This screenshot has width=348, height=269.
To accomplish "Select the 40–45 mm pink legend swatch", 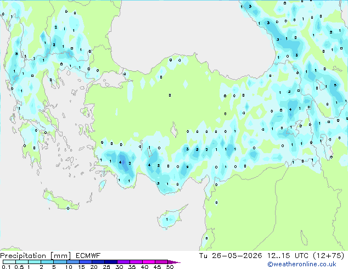I will click(149, 262).
